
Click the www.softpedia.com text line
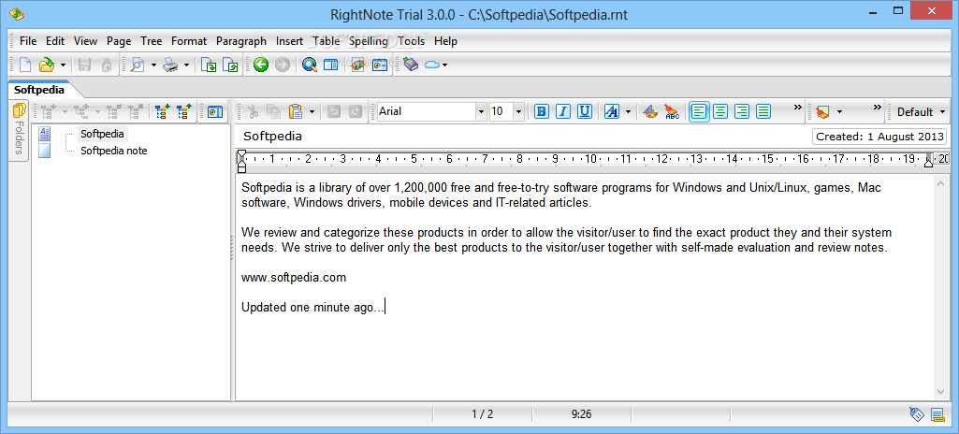click(294, 278)
